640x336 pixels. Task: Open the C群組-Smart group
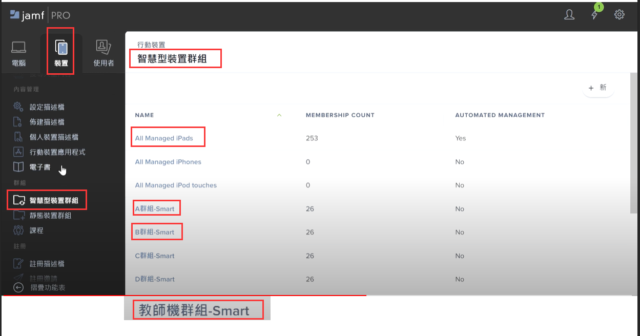point(155,256)
